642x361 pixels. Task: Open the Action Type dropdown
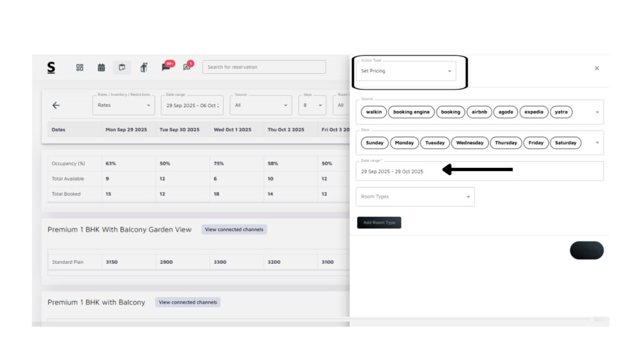(406, 71)
